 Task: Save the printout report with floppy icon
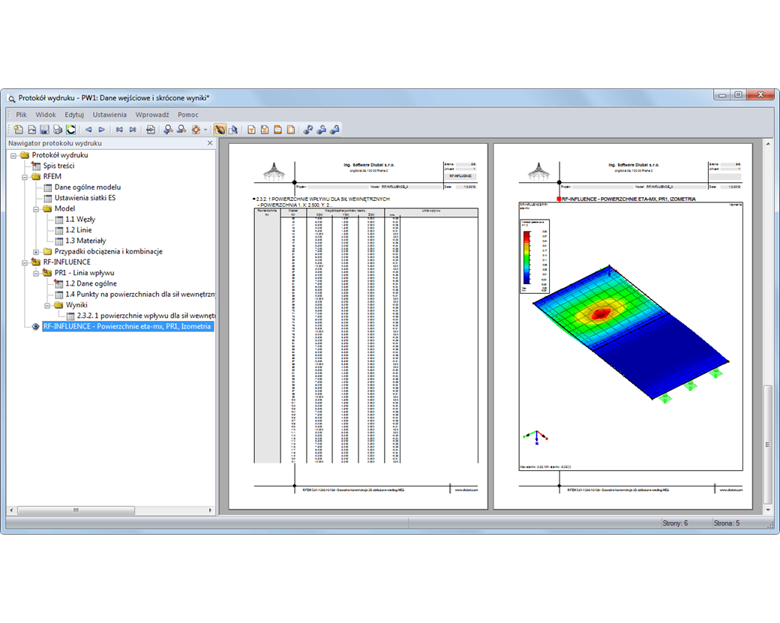pyautogui.click(x=45, y=130)
